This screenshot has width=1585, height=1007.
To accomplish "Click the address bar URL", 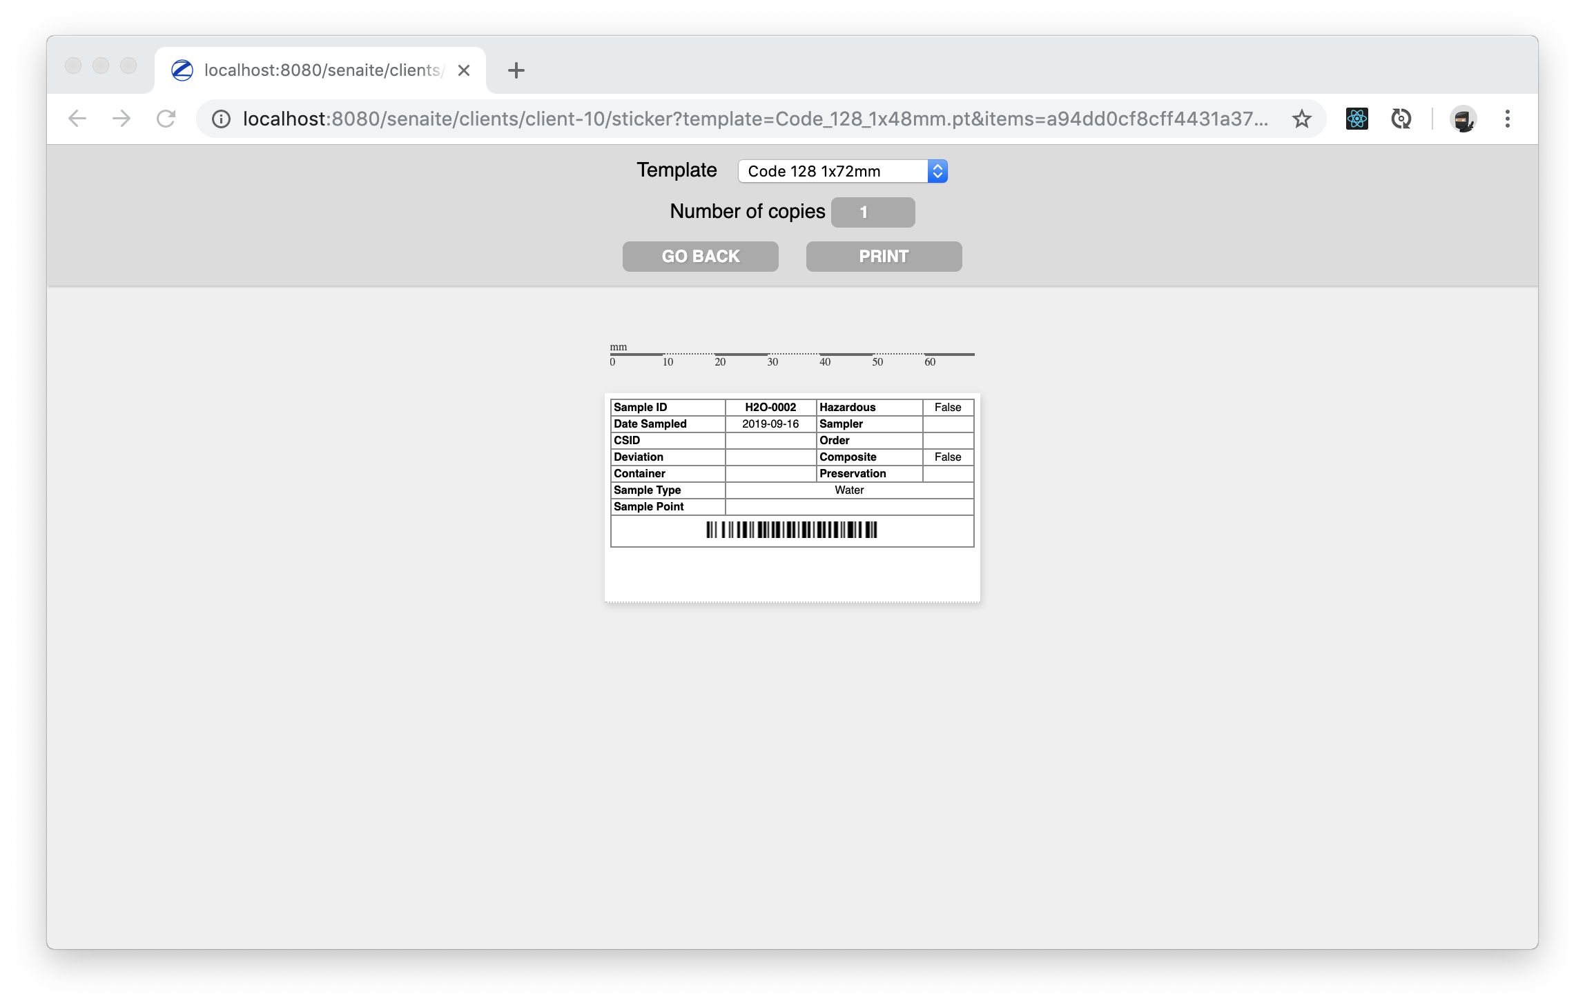I will (755, 119).
